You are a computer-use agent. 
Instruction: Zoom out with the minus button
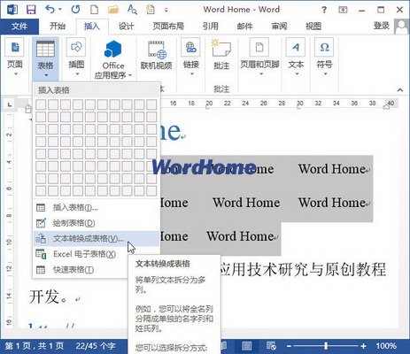289,346
